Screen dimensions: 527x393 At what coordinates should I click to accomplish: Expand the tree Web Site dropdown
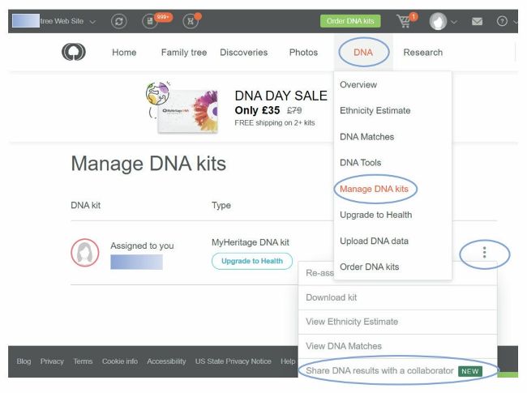(x=92, y=22)
